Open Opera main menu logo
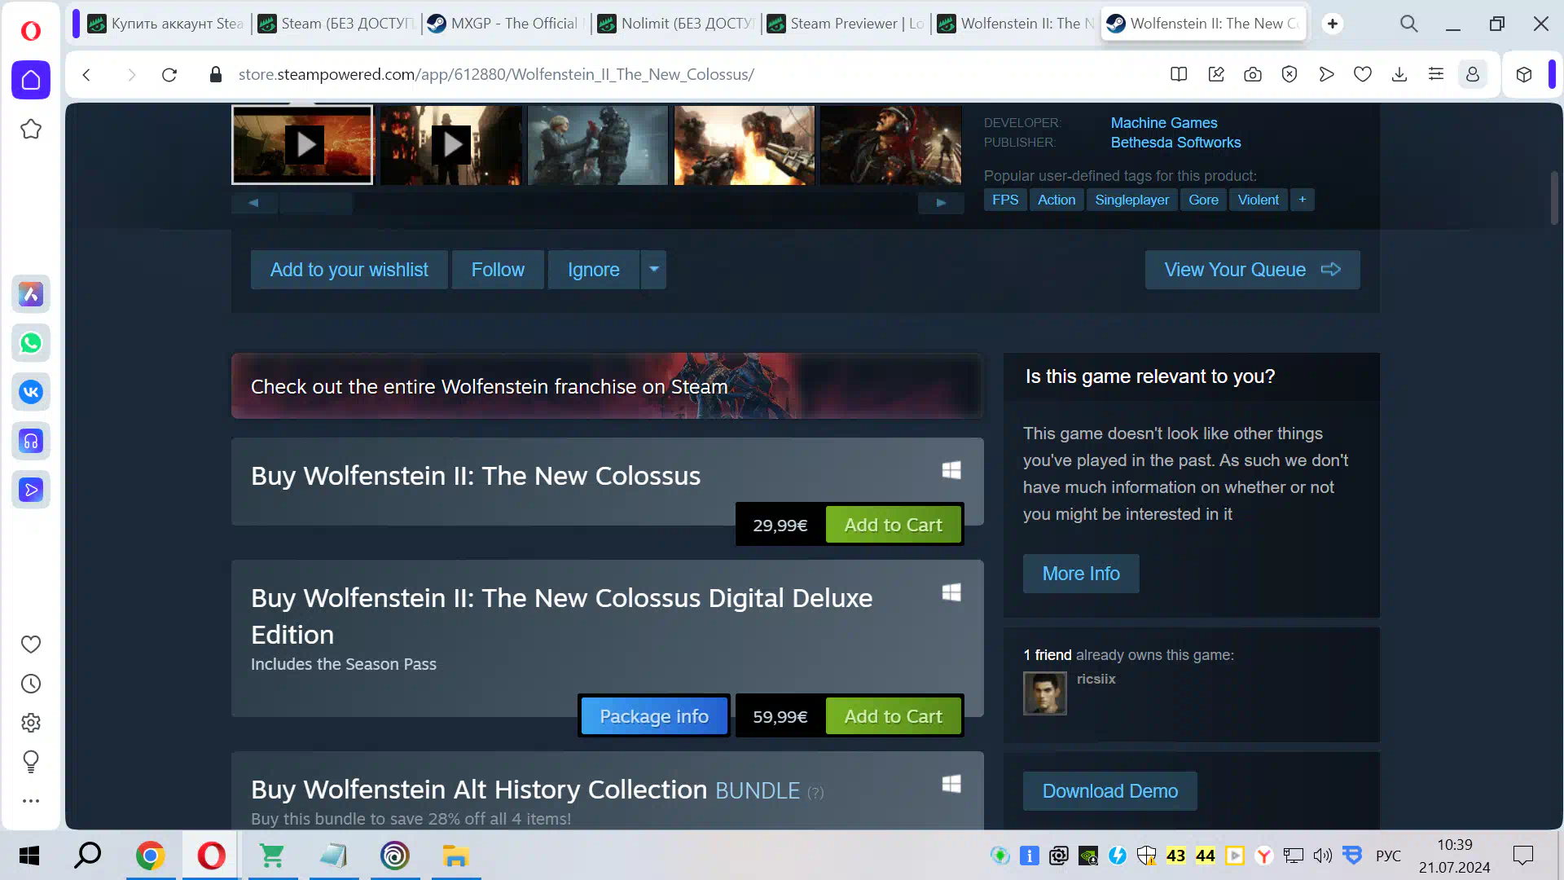The width and height of the screenshot is (1564, 880). click(x=31, y=31)
